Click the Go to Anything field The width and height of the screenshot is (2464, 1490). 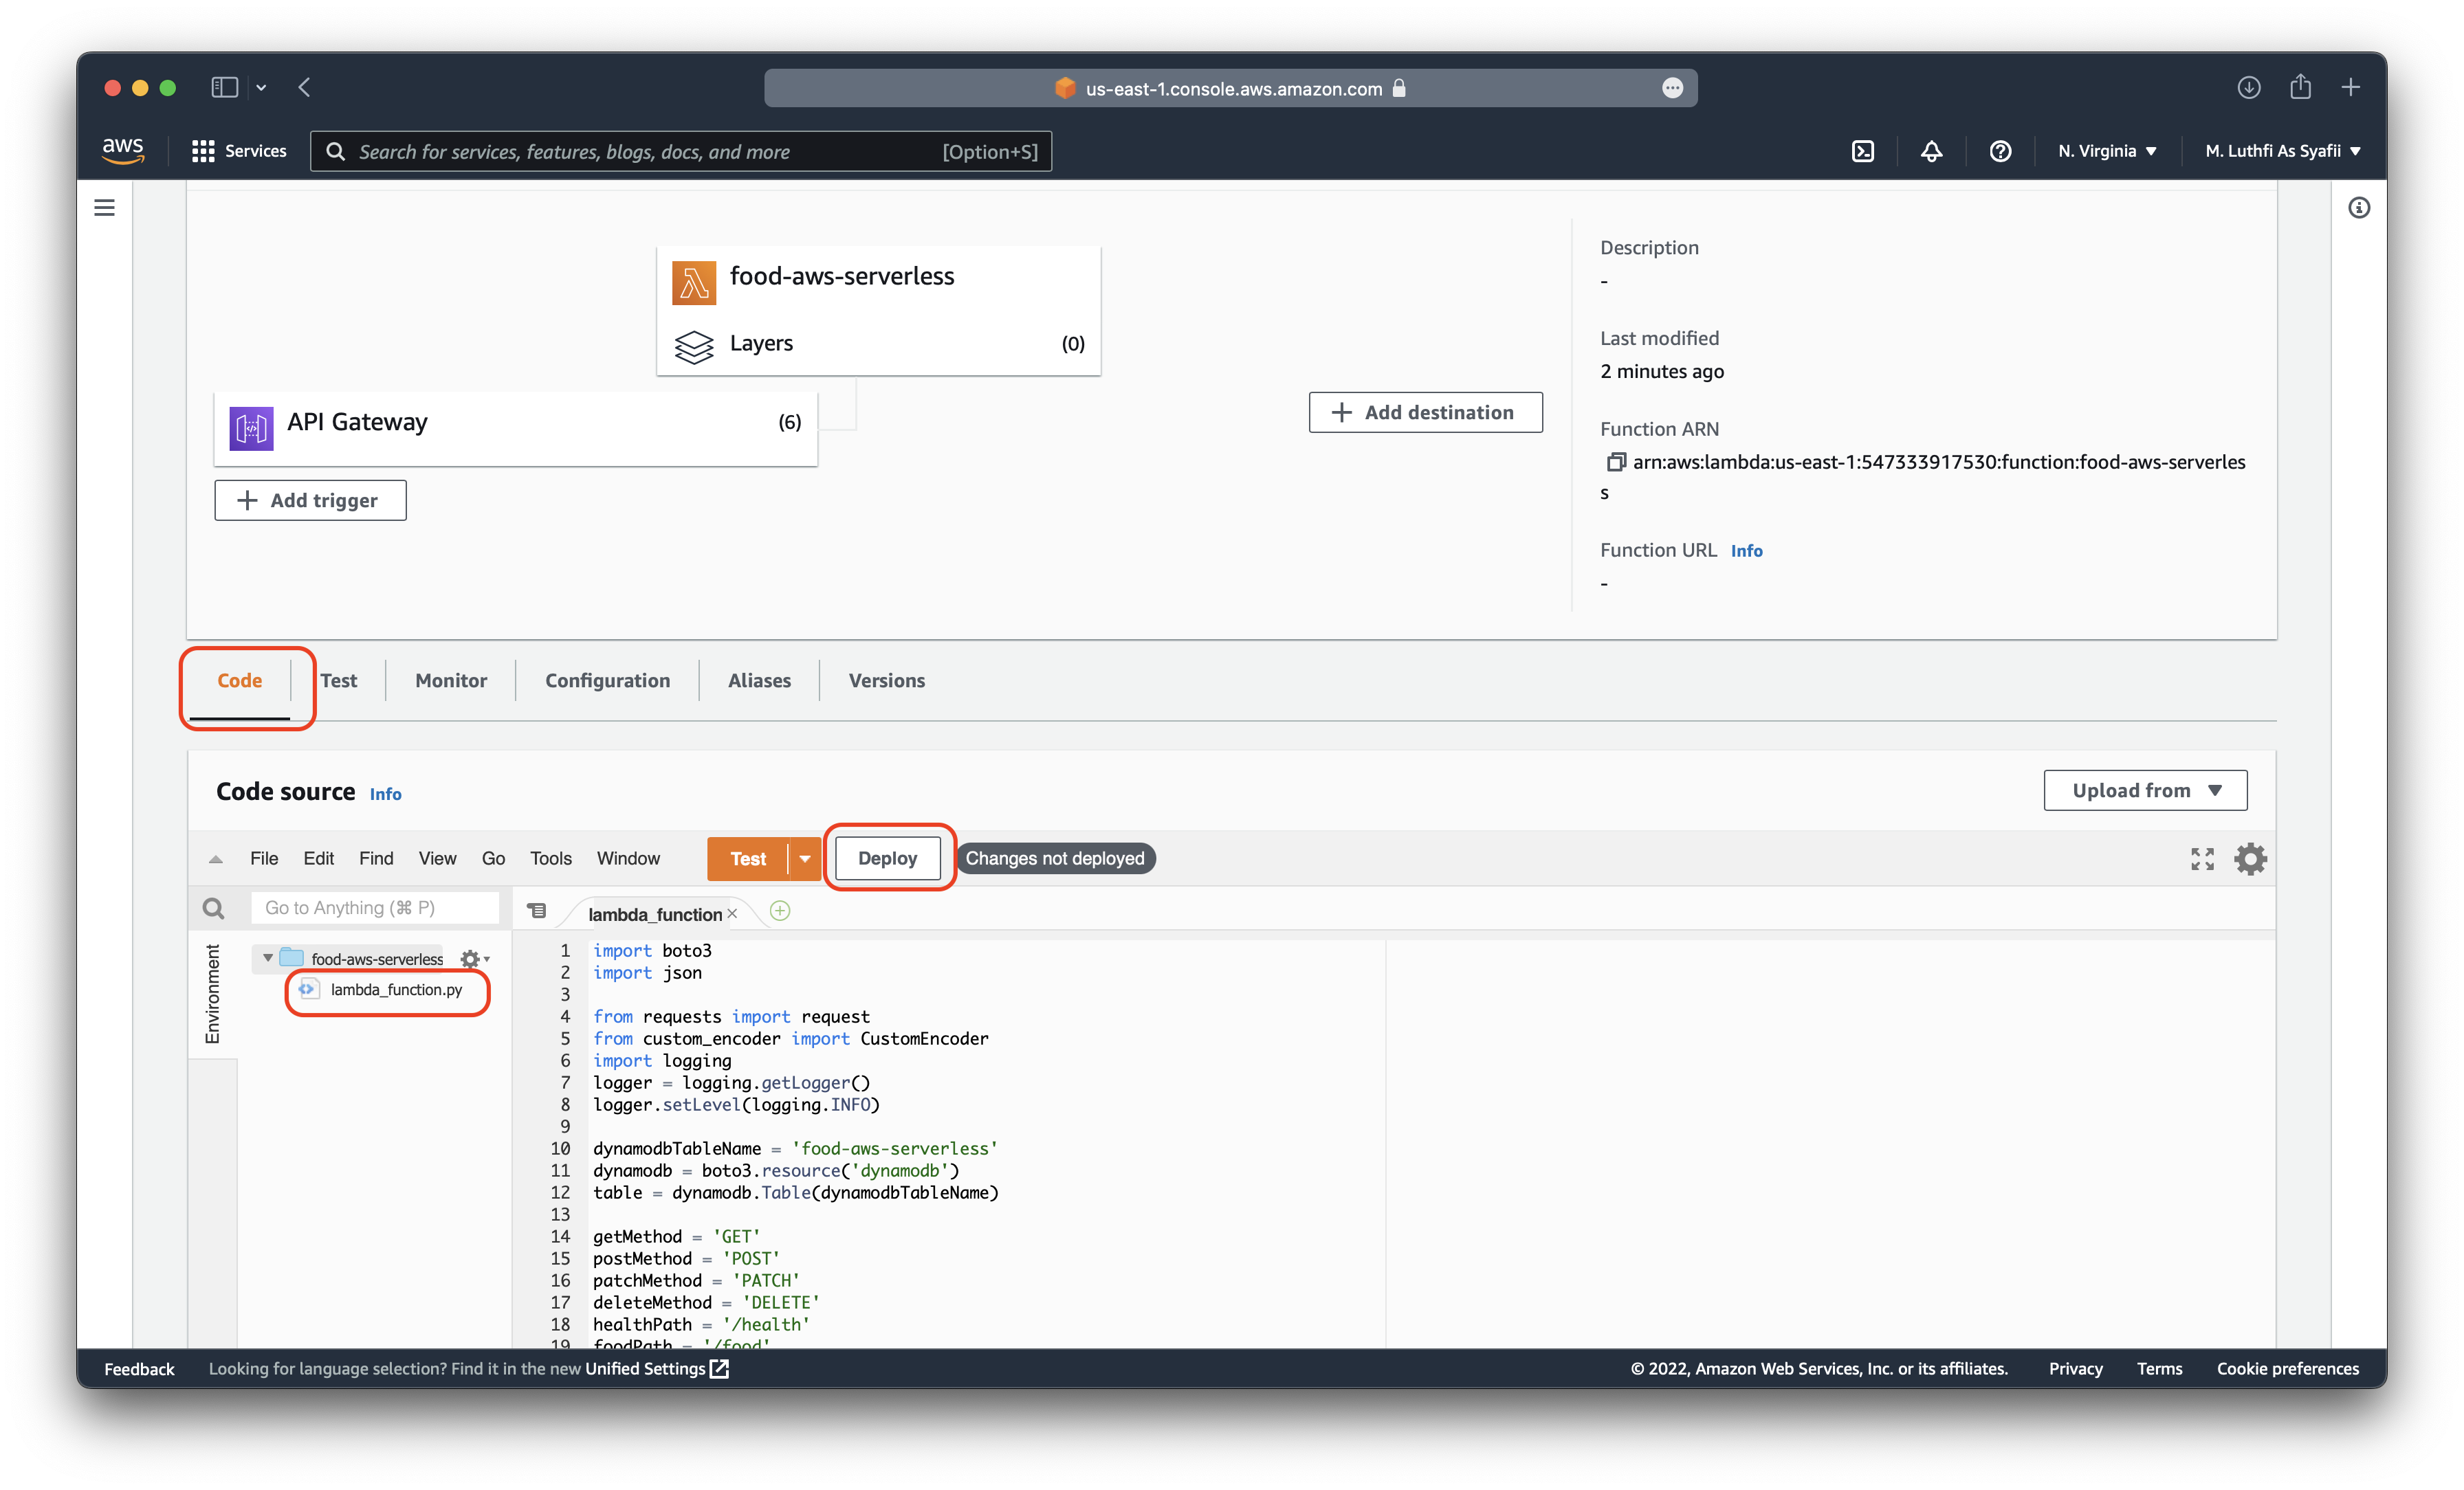point(374,907)
